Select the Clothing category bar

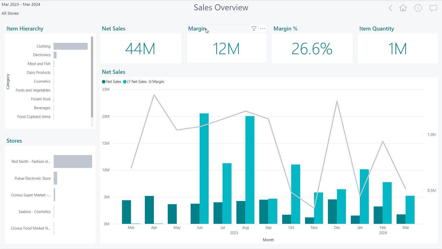(x=71, y=46)
